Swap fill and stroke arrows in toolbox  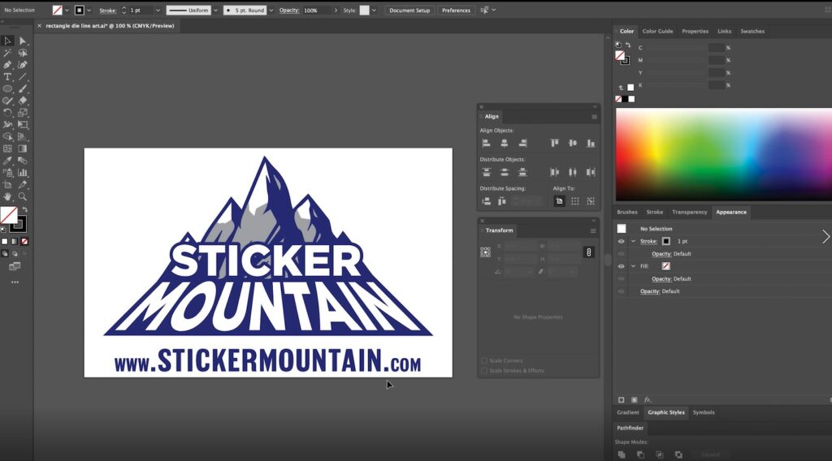tap(24, 210)
